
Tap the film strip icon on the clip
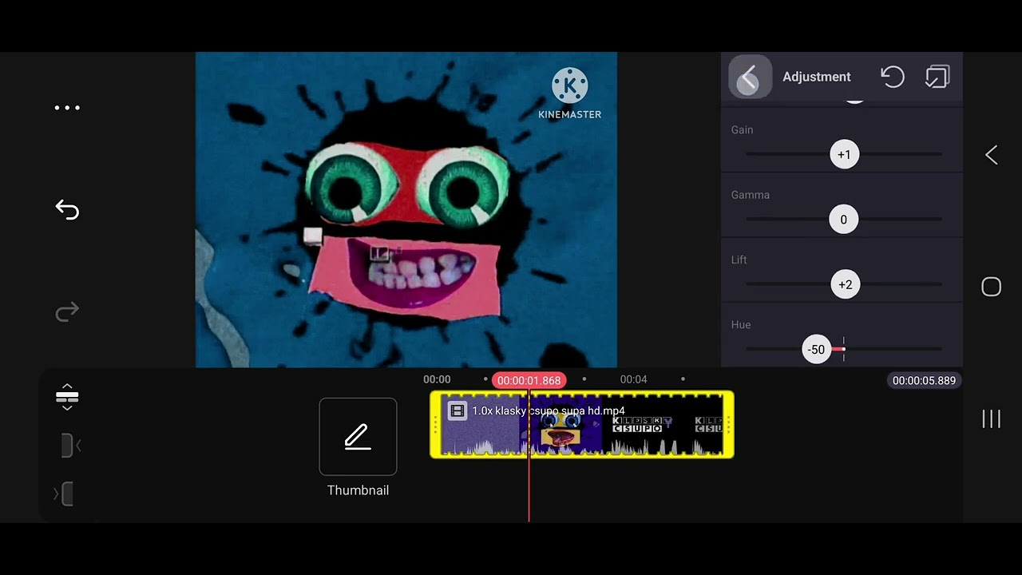(457, 410)
